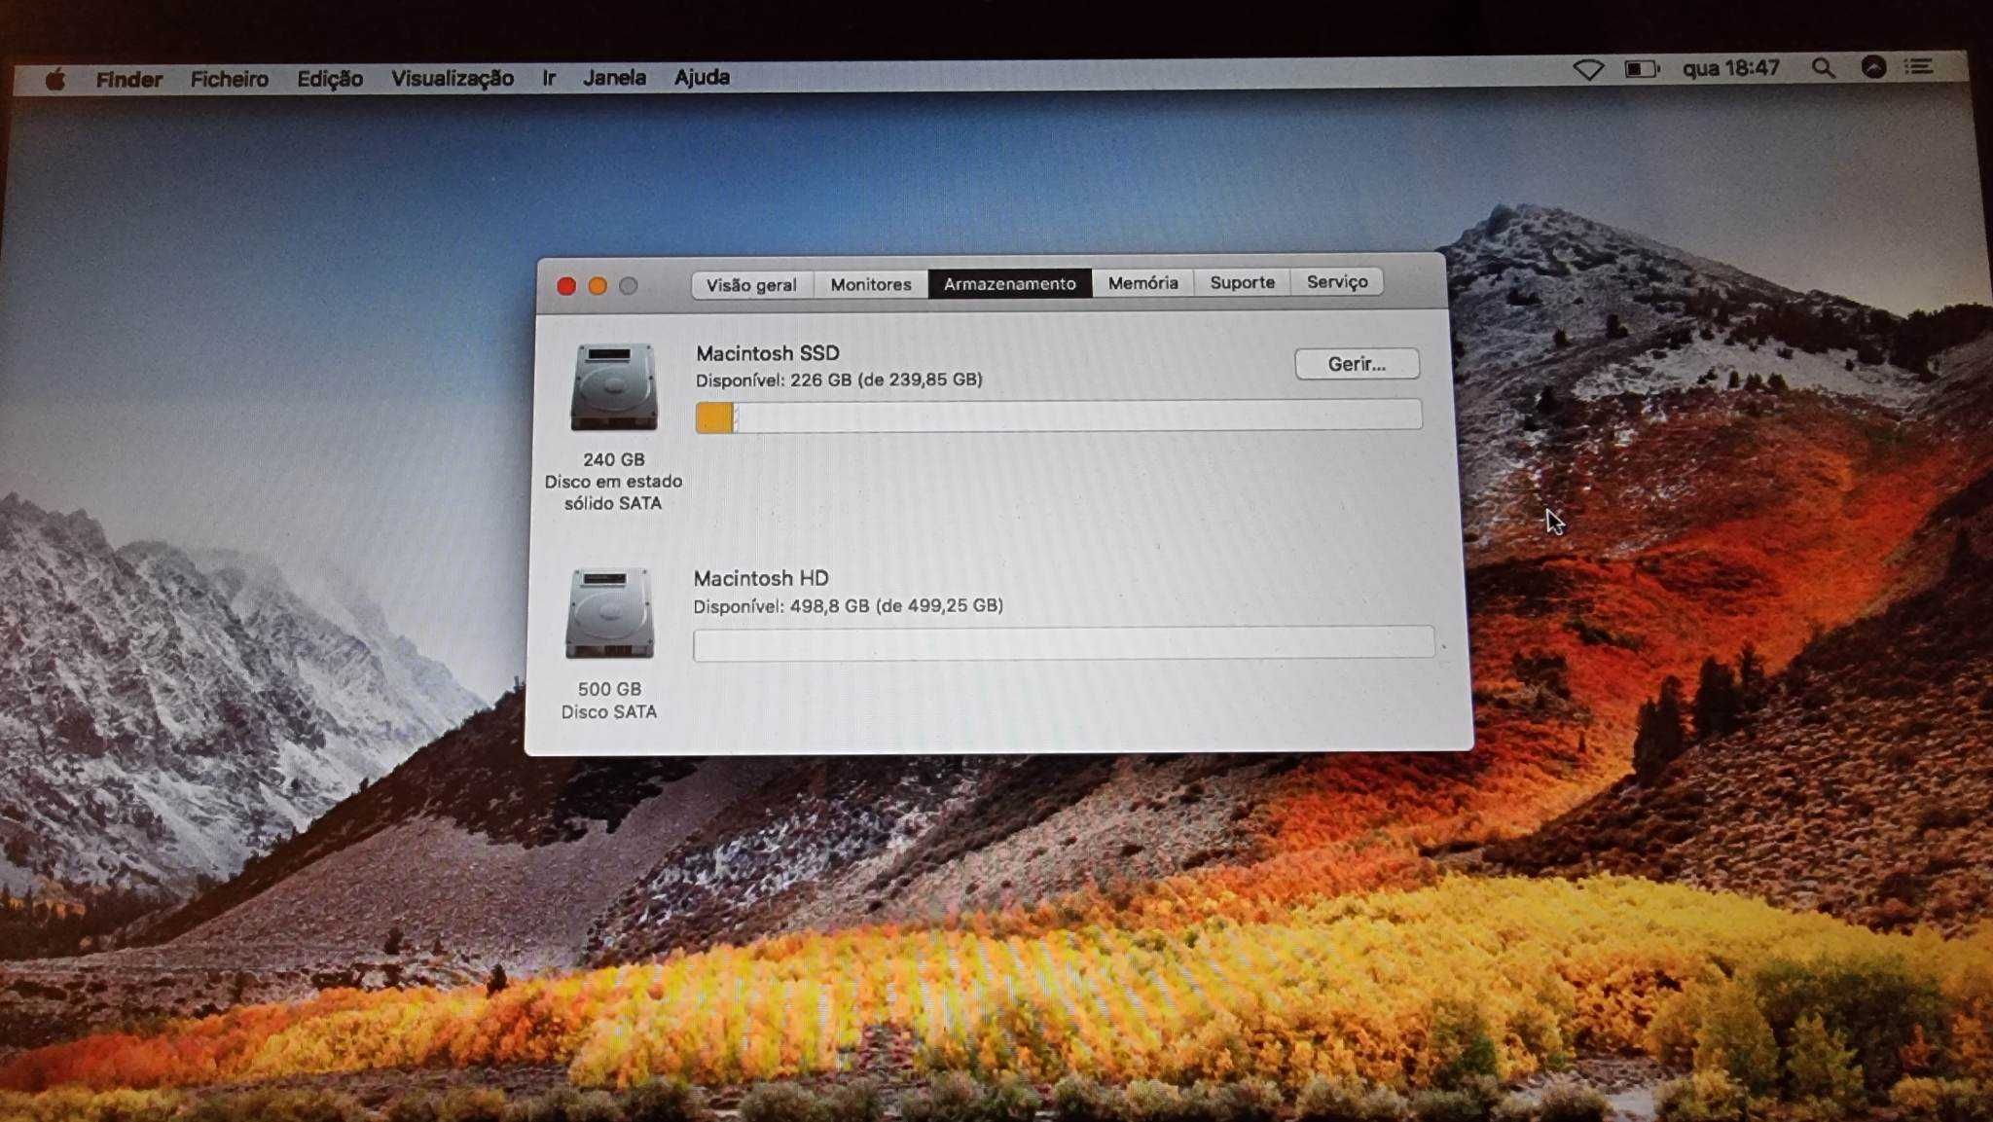This screenshot has height=1122, width=1993.
Task: Click the 'Disco SATA' label
Action: point(609,712)
